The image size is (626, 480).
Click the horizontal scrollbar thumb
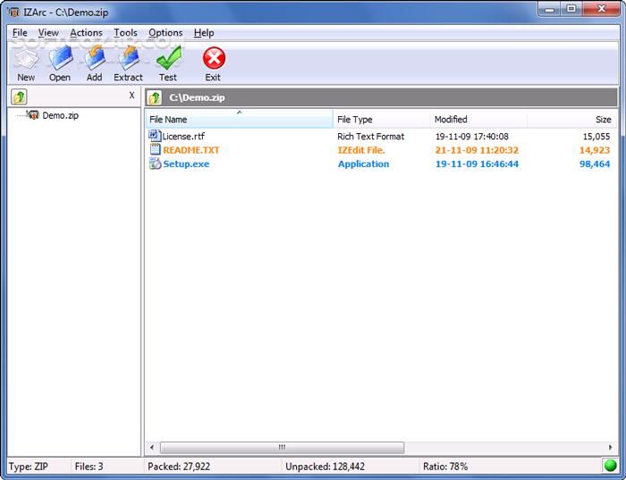point(282,447)
